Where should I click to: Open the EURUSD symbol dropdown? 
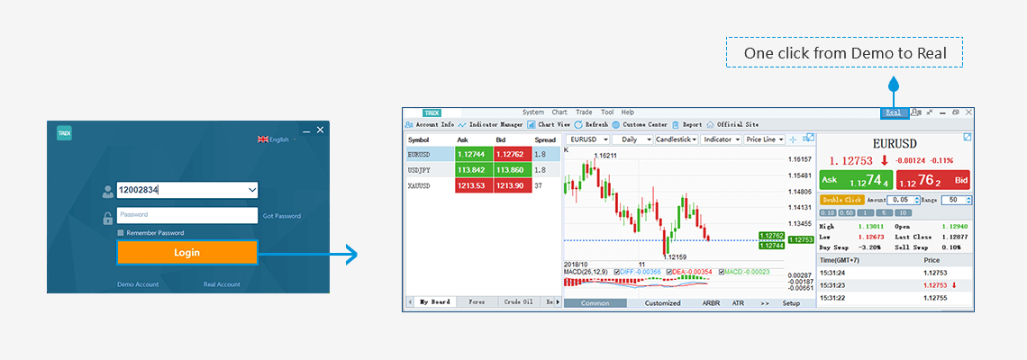587,139
